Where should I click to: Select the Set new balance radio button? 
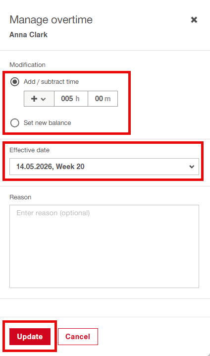(x=15, y=123)
